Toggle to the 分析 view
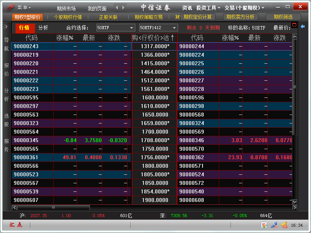The width and height of the screenshot is (311, 233). 44,28
